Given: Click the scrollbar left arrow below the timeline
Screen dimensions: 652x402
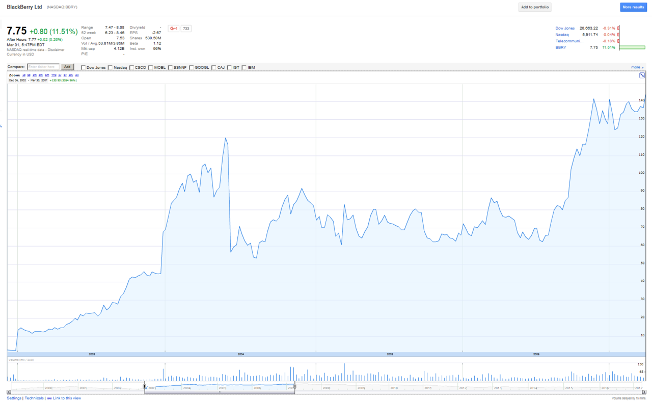Looking at the screenshot, I should (9, 392).
